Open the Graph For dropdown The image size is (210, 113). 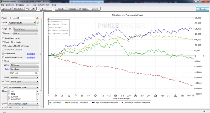[26, 29]
